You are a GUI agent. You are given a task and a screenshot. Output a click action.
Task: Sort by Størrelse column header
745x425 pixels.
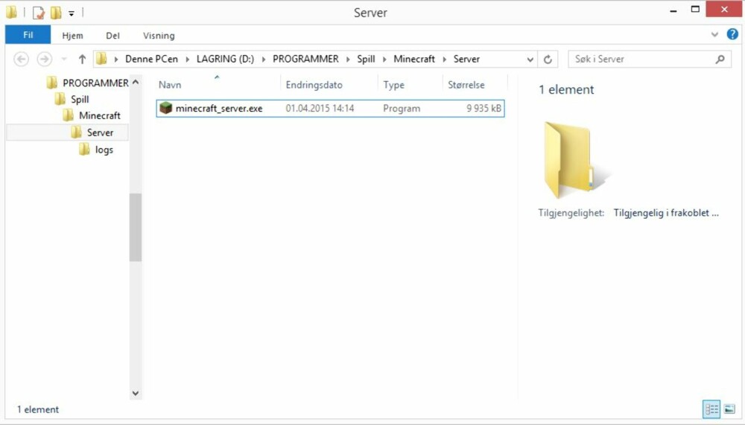(466, 85)
